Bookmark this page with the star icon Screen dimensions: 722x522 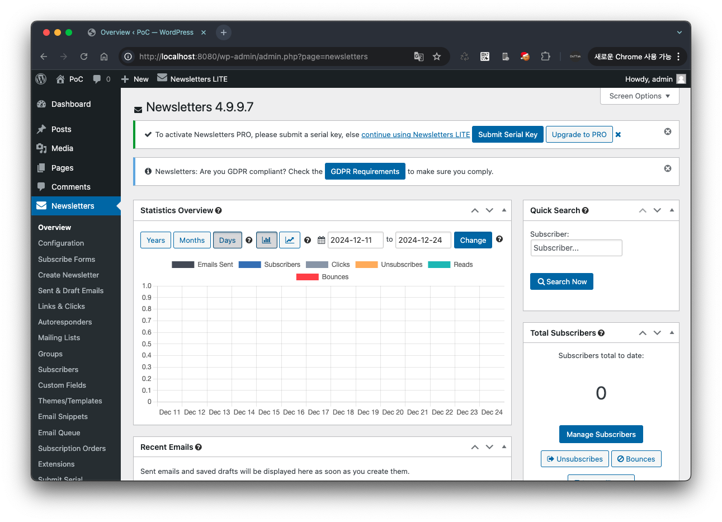pos(437,57)
